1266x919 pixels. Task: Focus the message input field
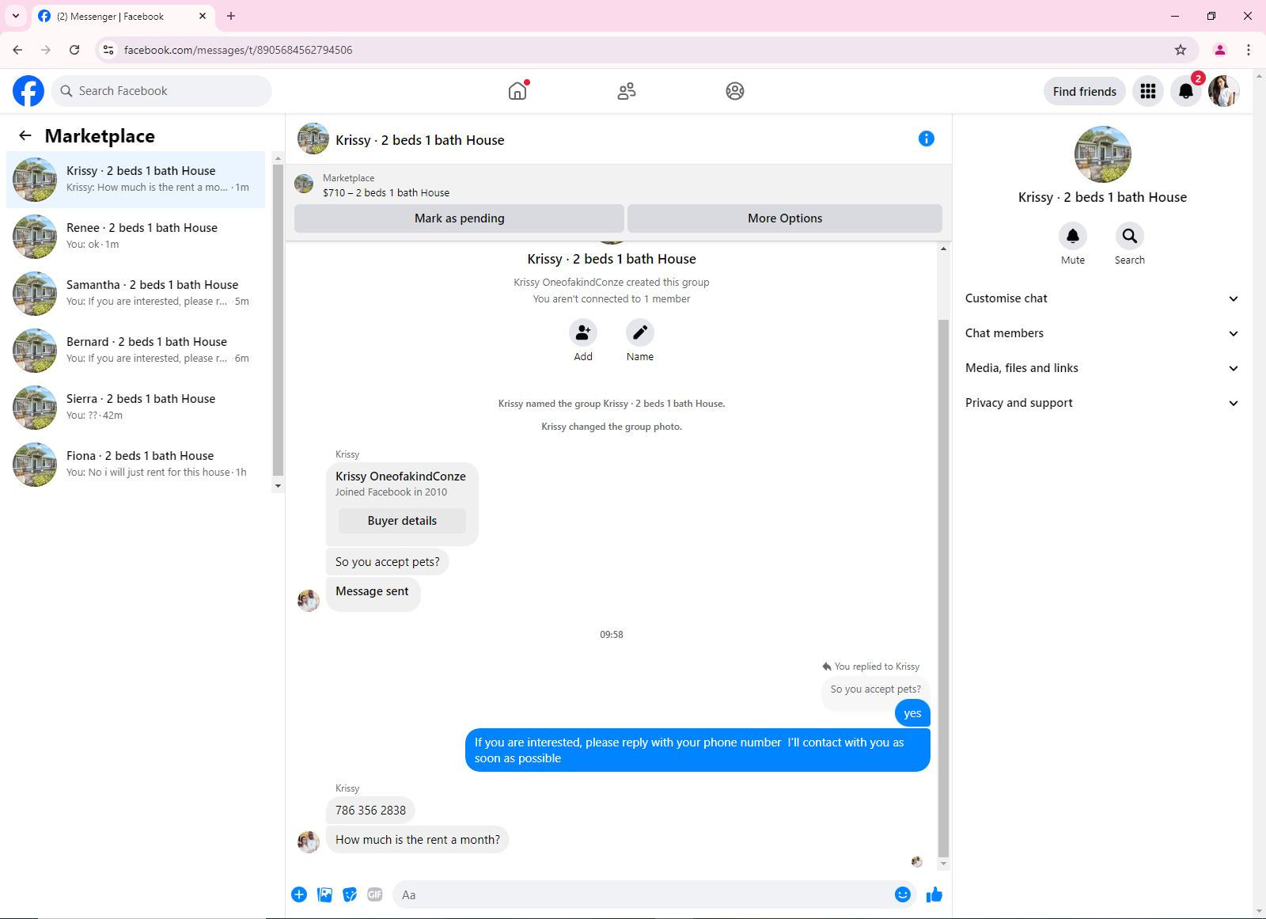point(644,894)
